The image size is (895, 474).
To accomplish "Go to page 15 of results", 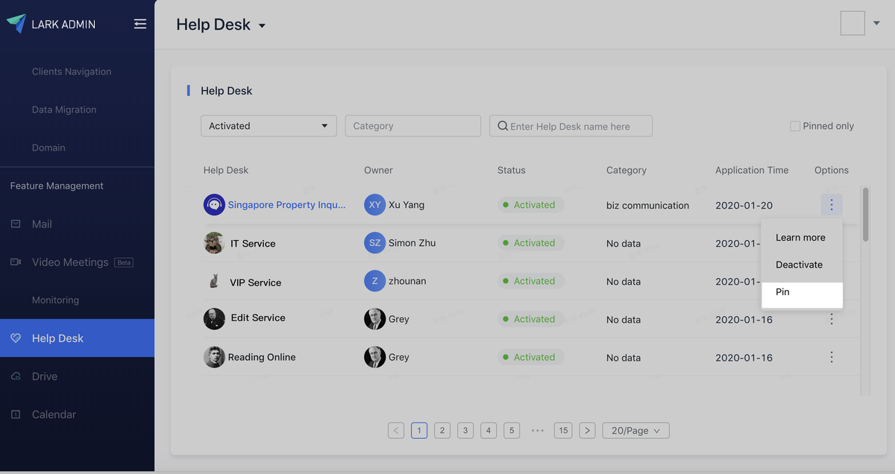I will pyautogui.click(x=563, y=430).
